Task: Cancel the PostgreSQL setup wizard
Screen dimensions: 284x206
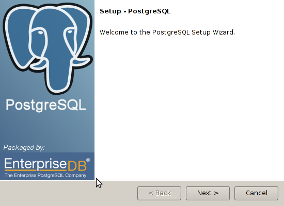Action: coord(256,193)
